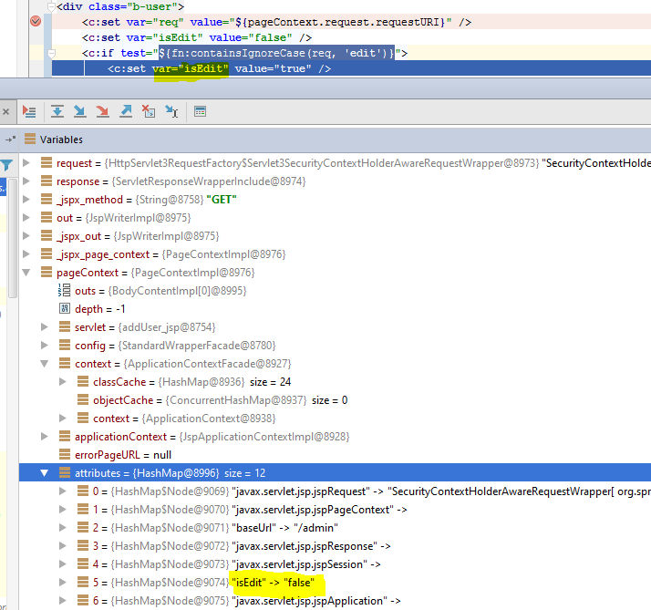Viewport: 651px width, 610px height.
Task: Click the Variables panel title icon
Action: click(30, 139)
